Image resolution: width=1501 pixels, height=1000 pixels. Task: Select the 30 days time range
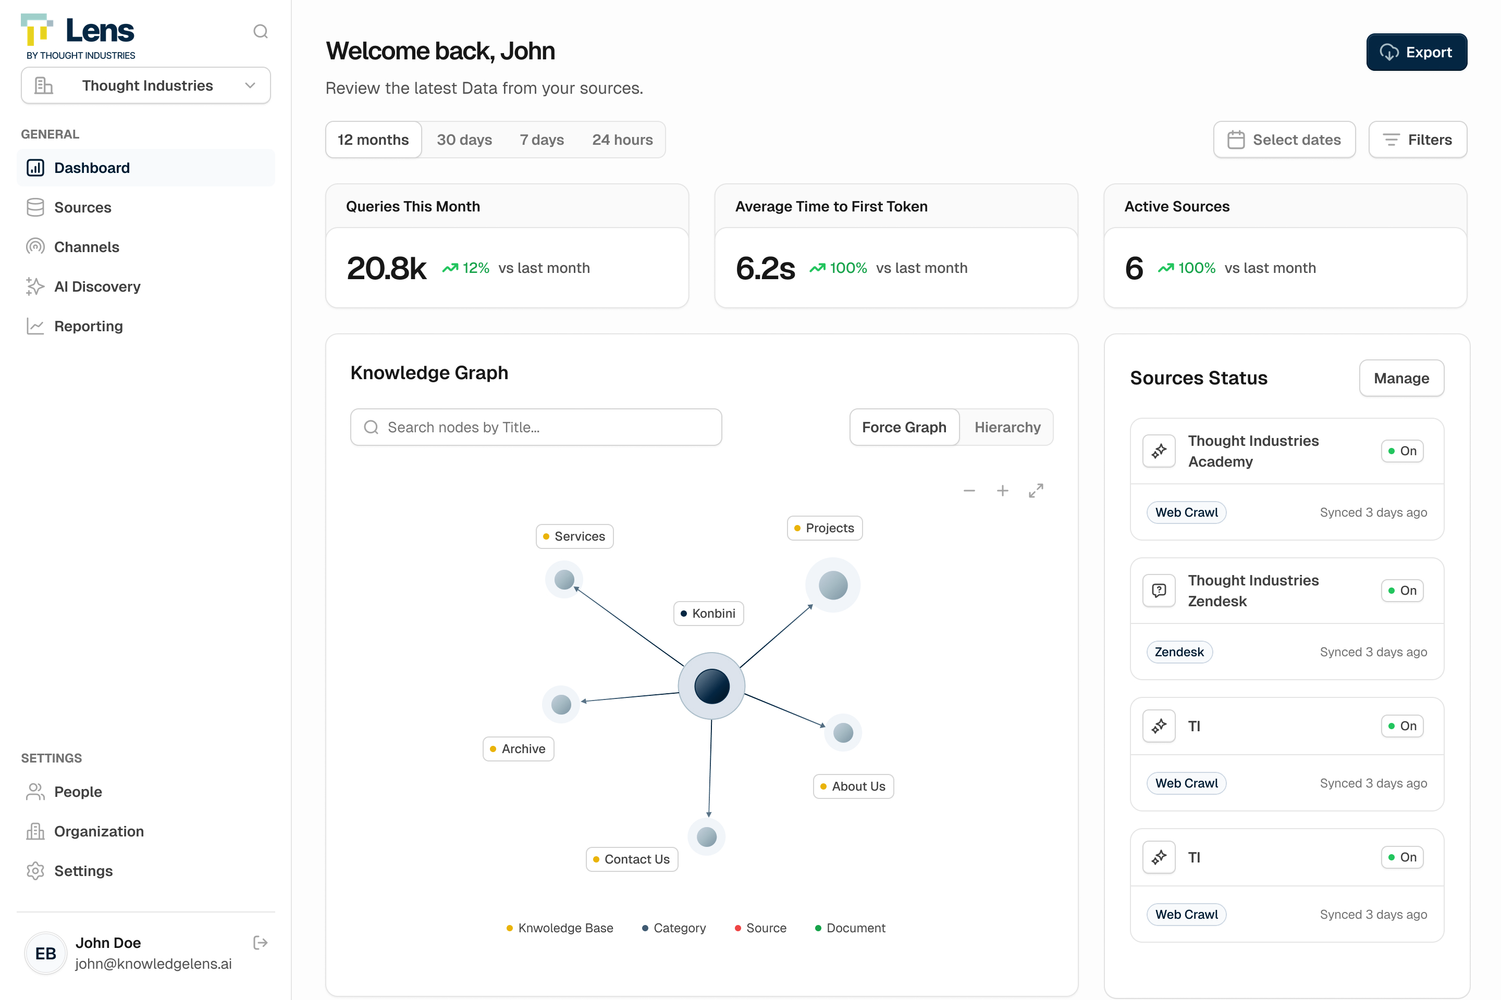click(464, 140)
